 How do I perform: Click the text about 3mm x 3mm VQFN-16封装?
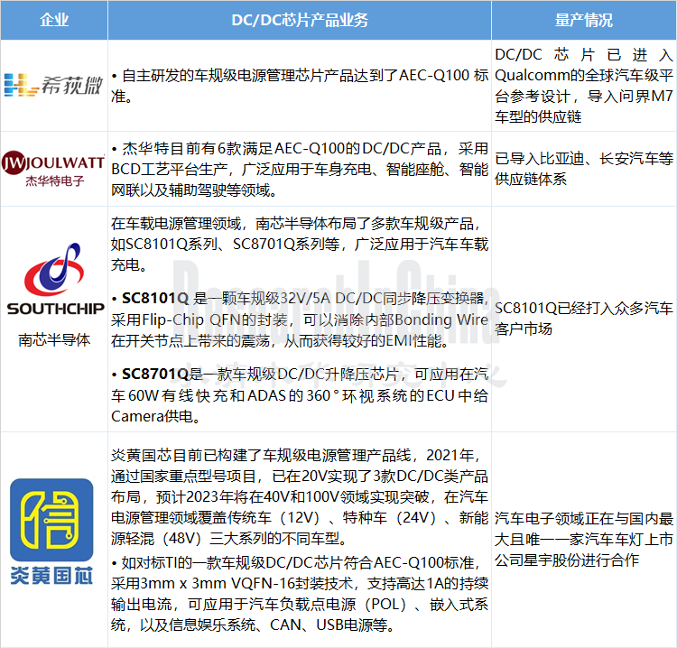pyautogui.click(x=300, y=594)
